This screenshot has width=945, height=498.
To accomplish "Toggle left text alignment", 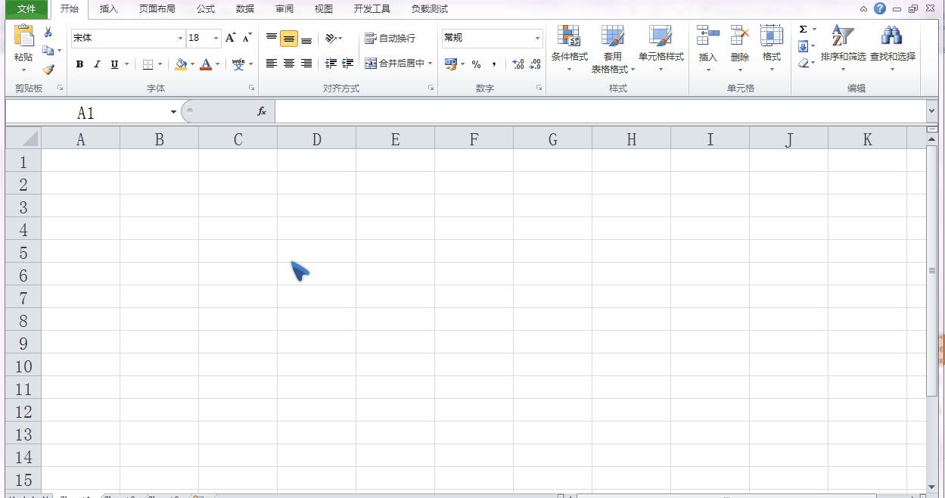I will click(272, 64).
